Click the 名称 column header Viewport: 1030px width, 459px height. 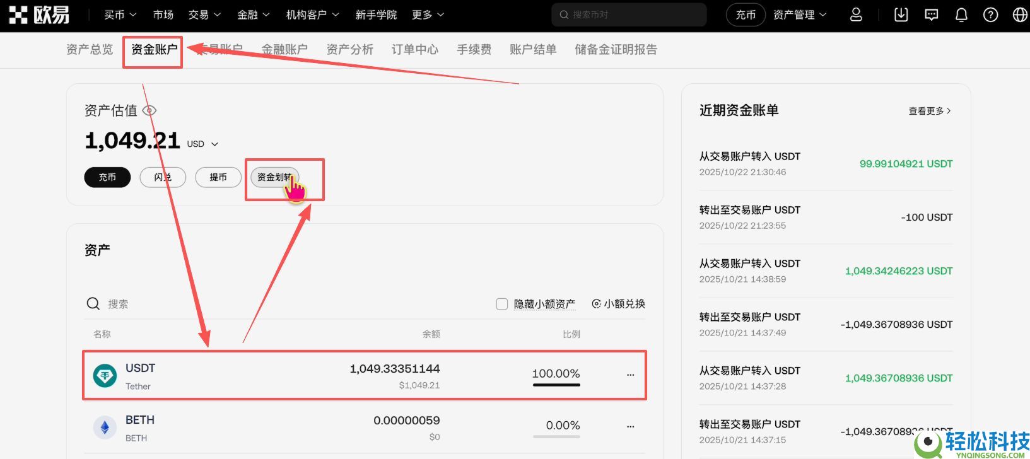click(x=102, y=334)
